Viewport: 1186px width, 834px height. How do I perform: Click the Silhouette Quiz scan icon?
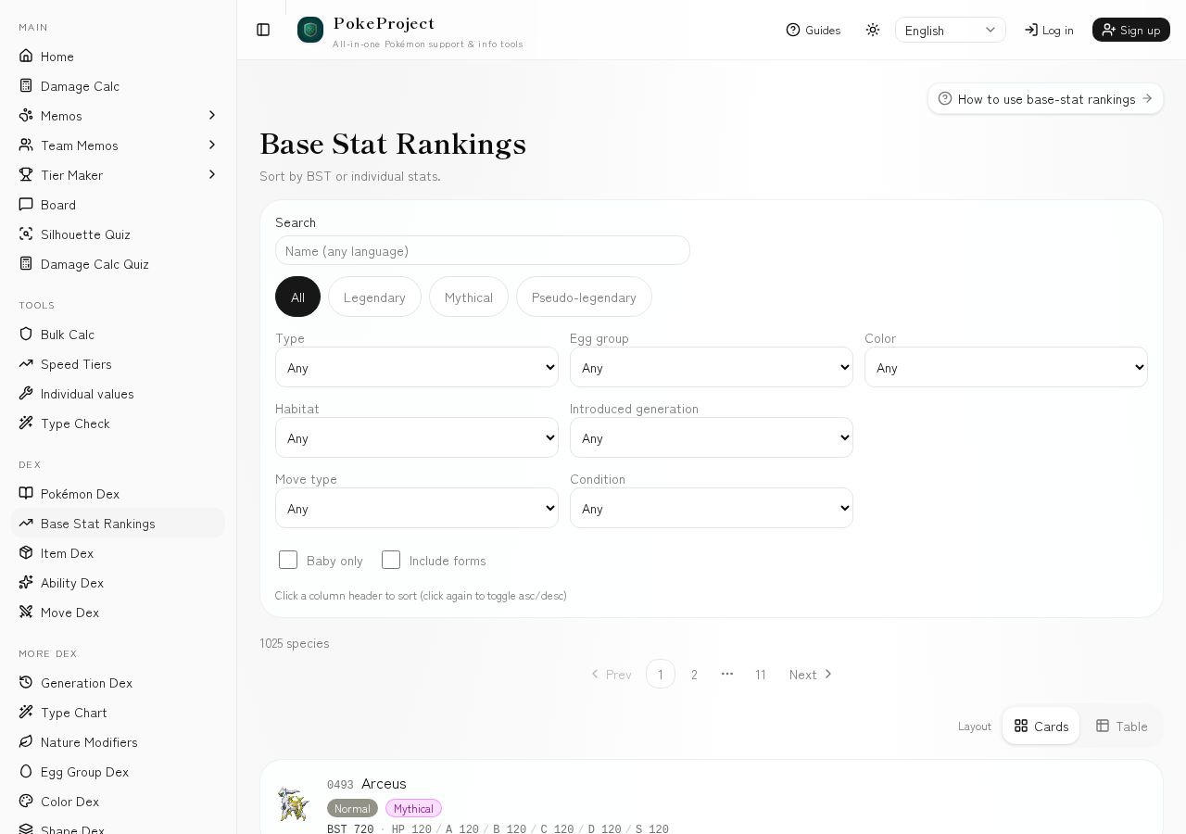click(x=26, y=234)
